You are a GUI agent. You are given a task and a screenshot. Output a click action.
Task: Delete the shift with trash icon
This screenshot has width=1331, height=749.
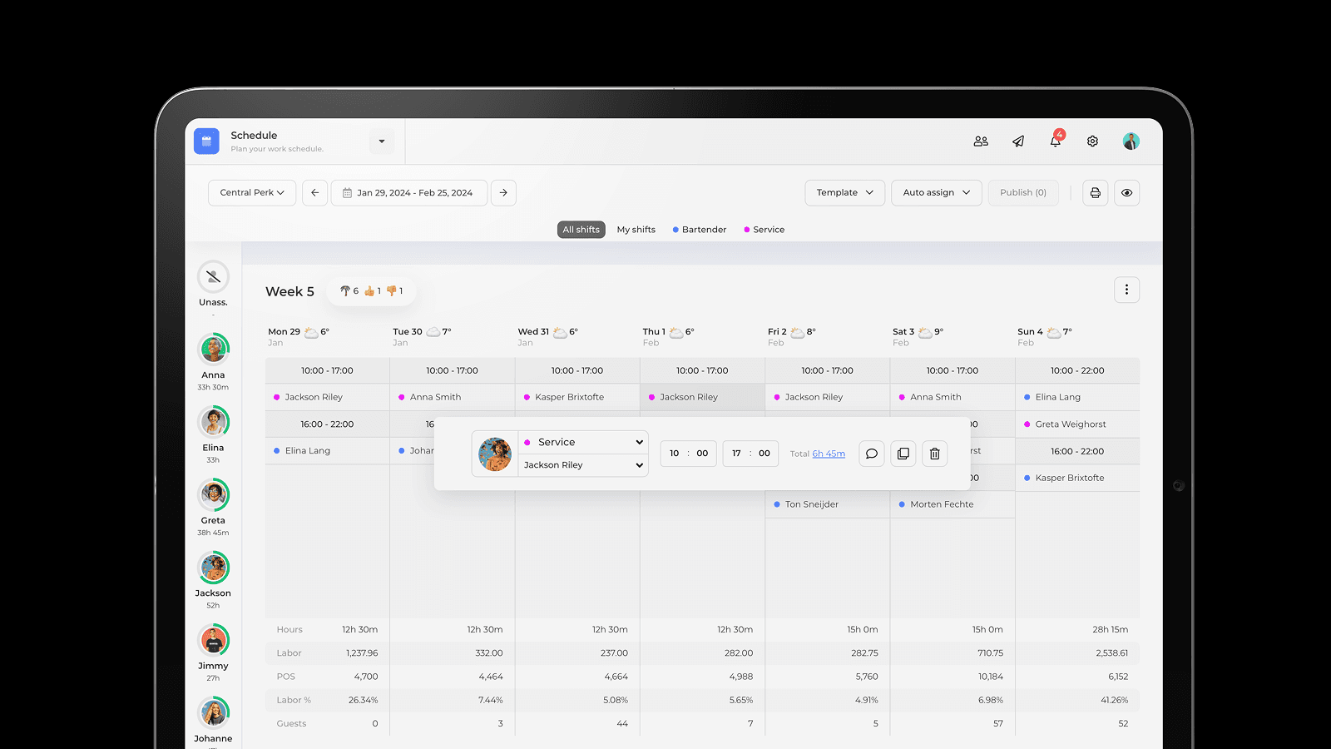pos(935,454)
